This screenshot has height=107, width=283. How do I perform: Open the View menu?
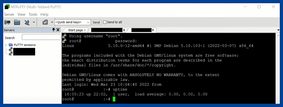21,14
